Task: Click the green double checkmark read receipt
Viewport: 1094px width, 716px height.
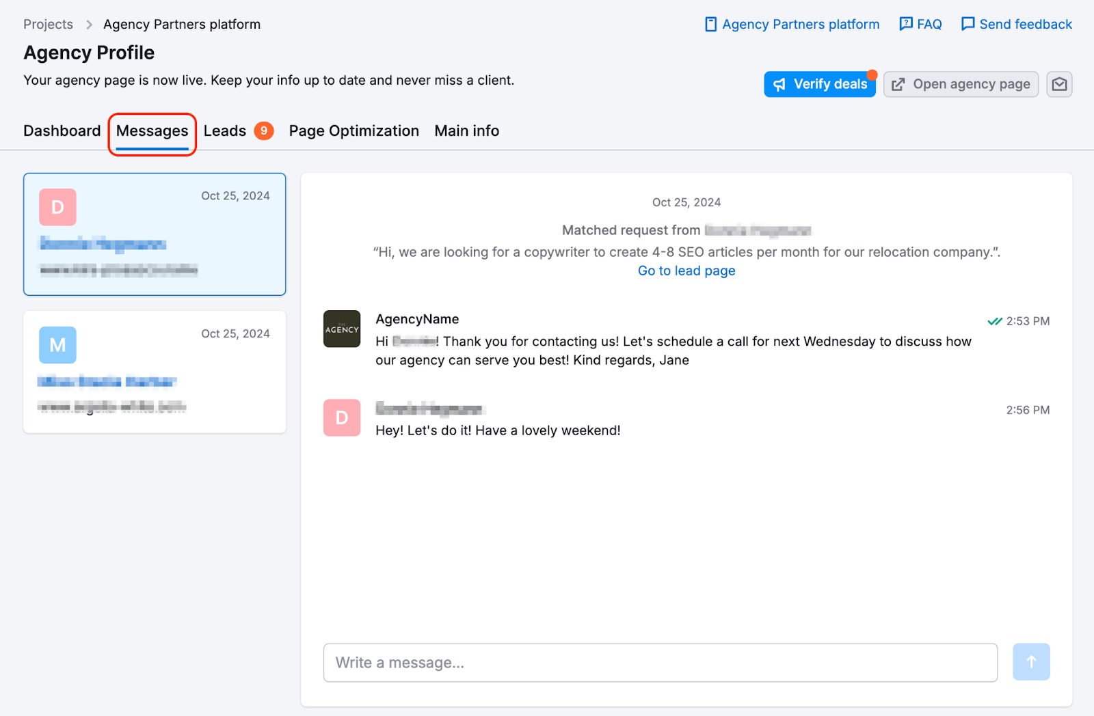Action: click(x=995, y=320)
